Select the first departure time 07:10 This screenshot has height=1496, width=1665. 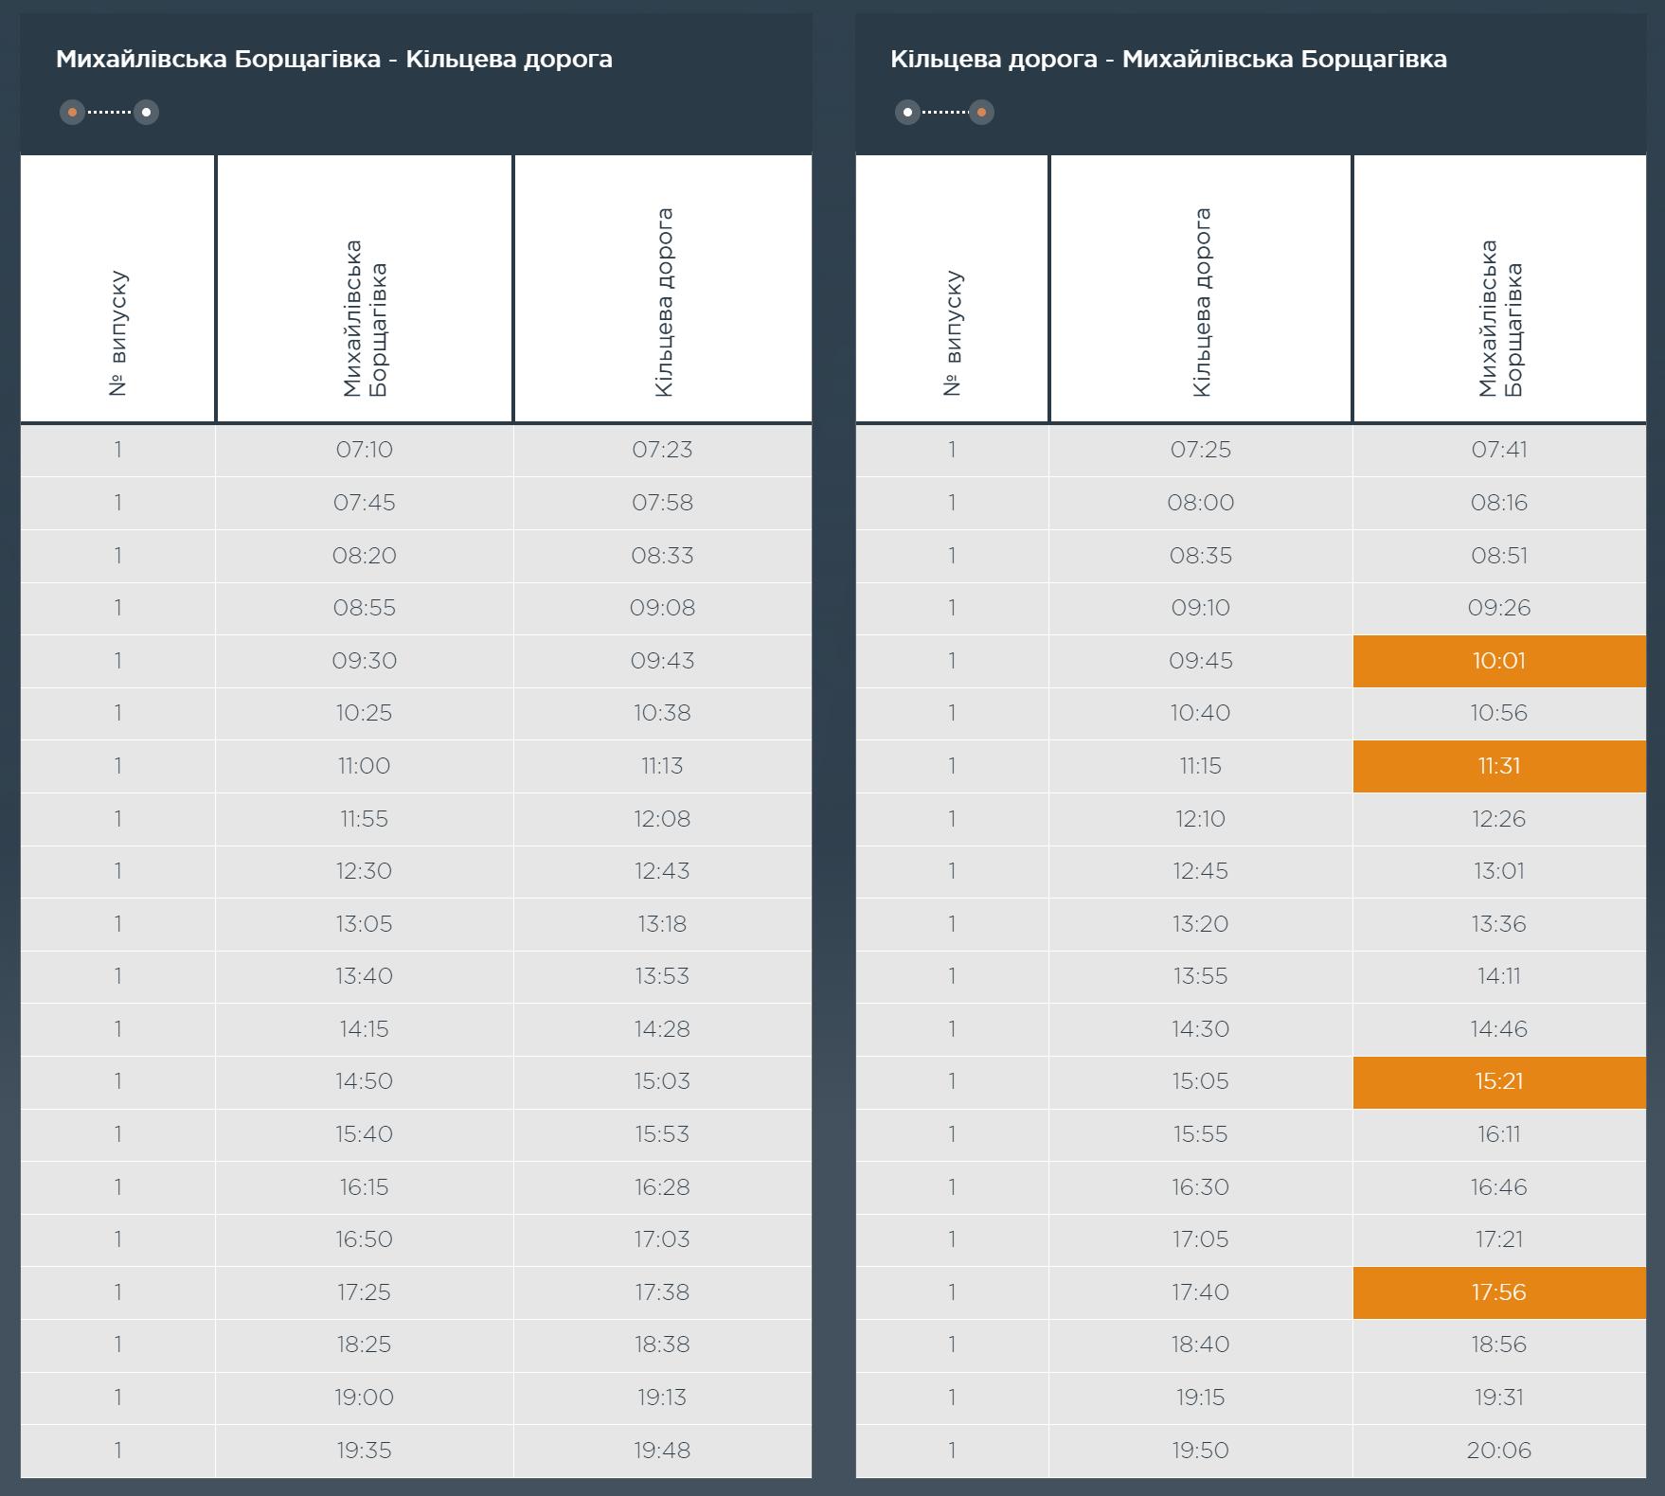pos(365,450)
